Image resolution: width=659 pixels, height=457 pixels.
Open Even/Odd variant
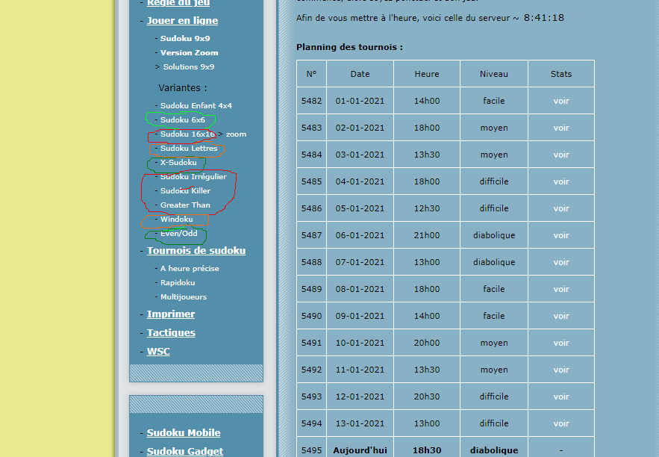click(178, 233)
